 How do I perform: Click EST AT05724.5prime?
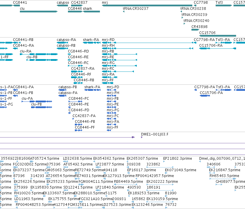pyautogui.click(x=32, y=161)
